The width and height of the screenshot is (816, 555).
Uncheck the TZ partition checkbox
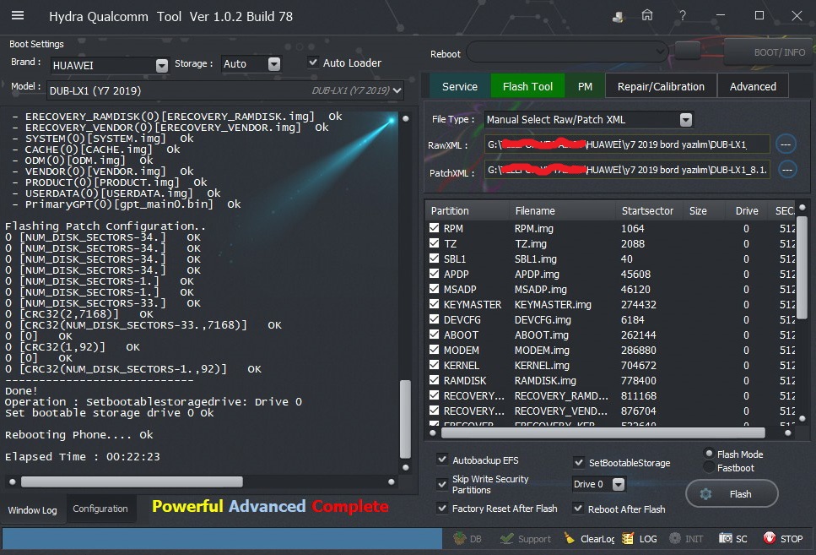(434, 242)
